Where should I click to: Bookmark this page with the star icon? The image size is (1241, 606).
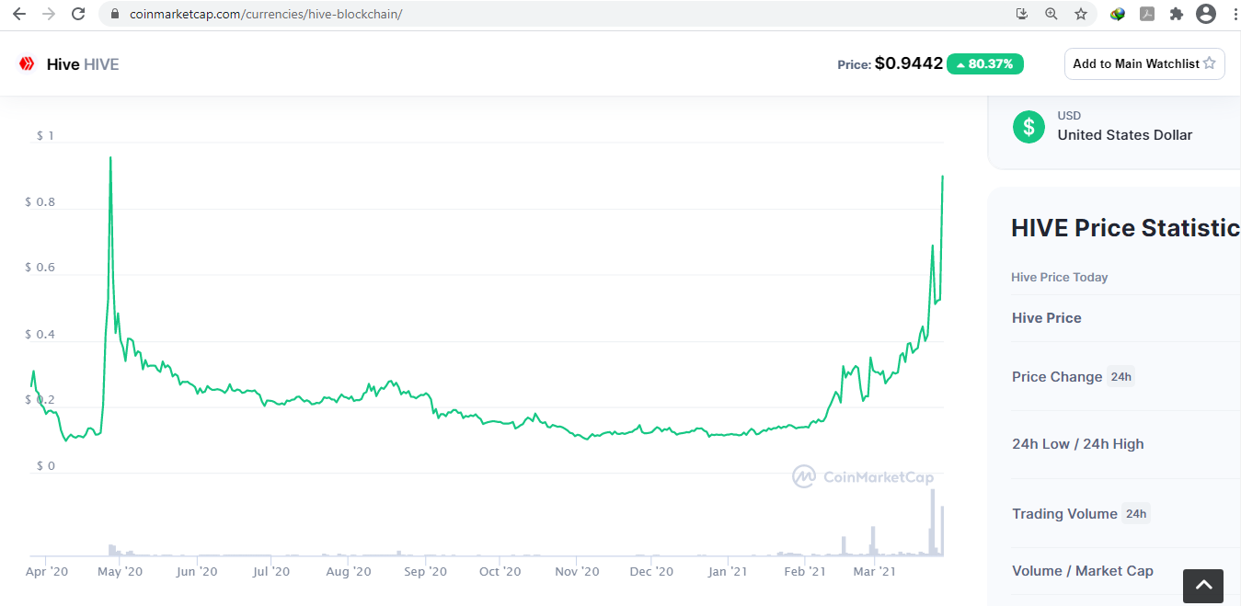[1081, 14]
